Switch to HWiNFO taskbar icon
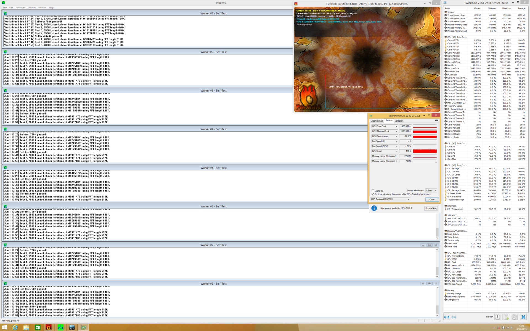This screenshot has width=530, height=331. pyautogui.click(x=72, y=327)
